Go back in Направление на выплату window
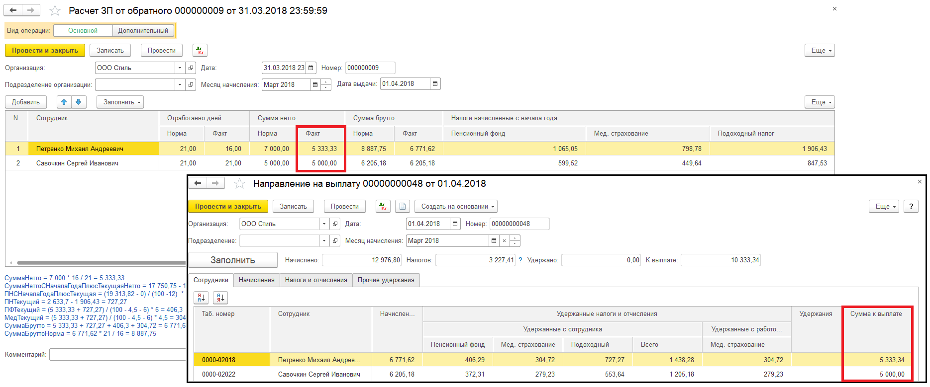 [198, 183]
